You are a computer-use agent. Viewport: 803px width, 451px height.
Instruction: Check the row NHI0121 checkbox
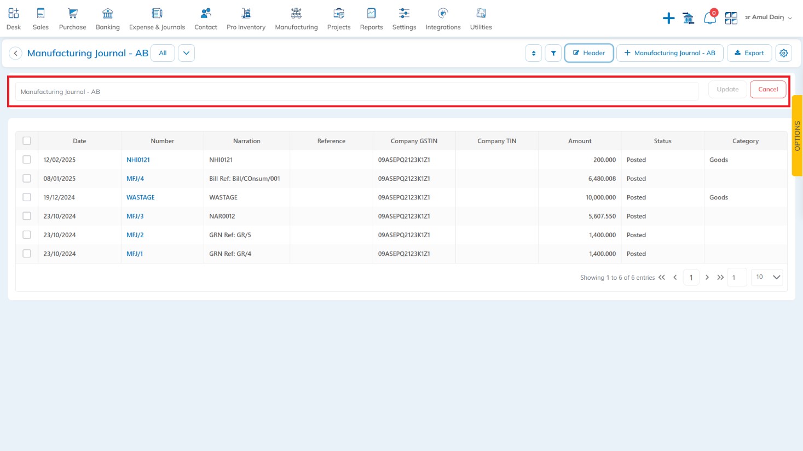(27, 160)
